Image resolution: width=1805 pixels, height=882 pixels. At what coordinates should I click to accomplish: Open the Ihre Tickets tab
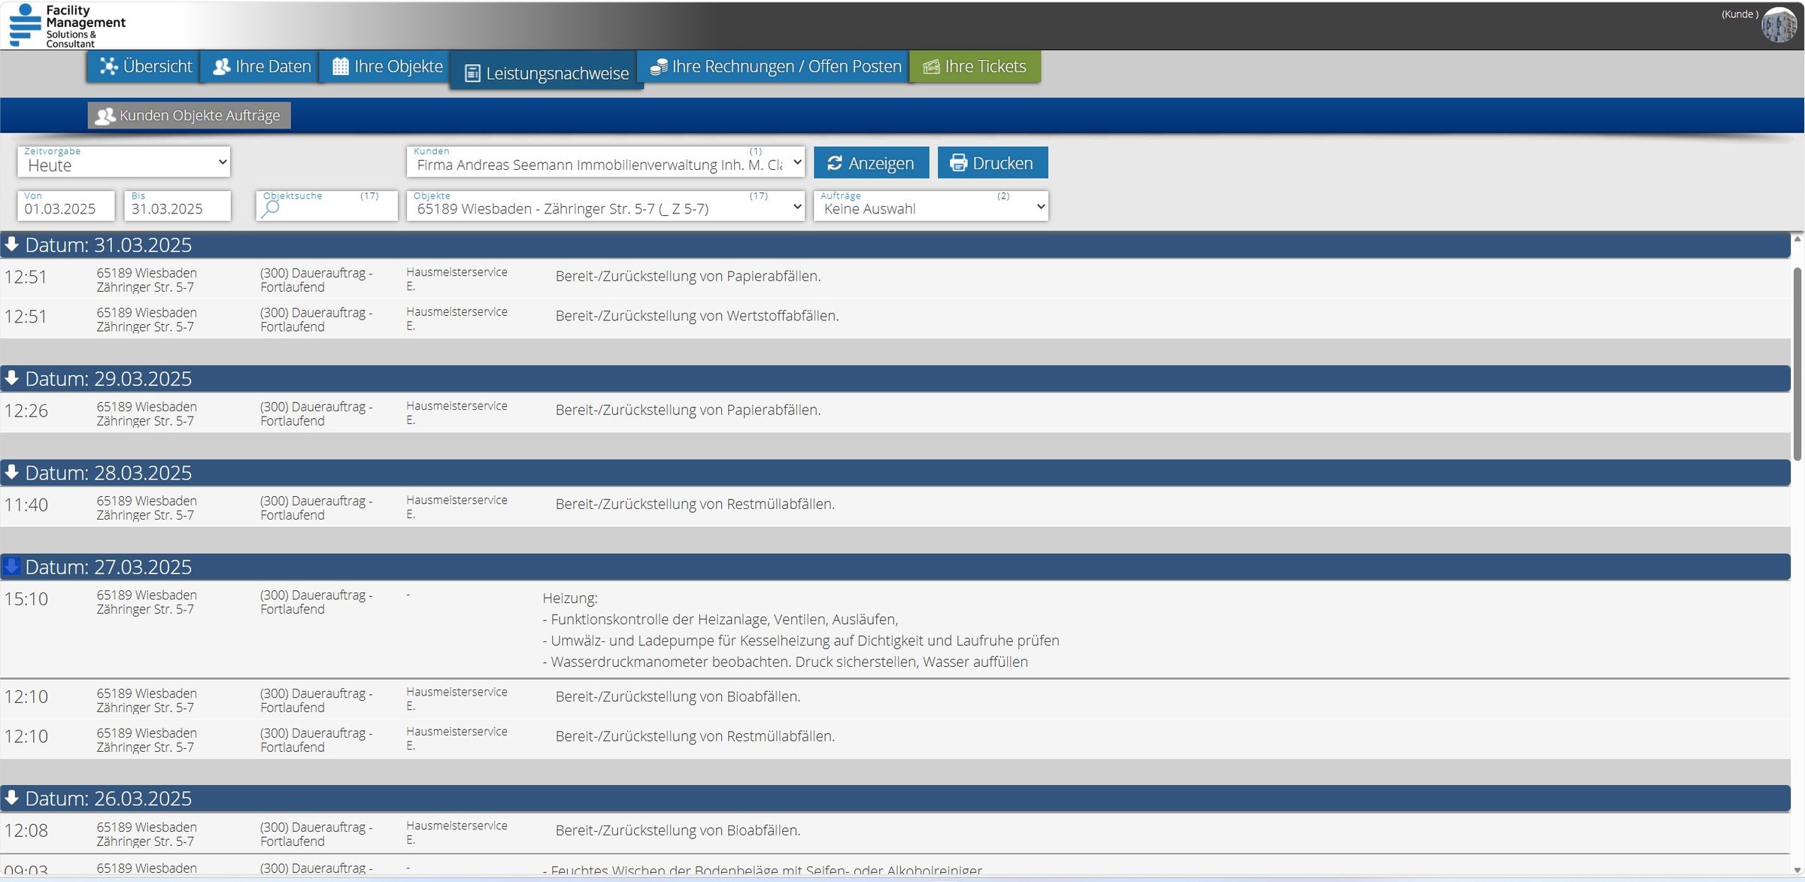975,66
